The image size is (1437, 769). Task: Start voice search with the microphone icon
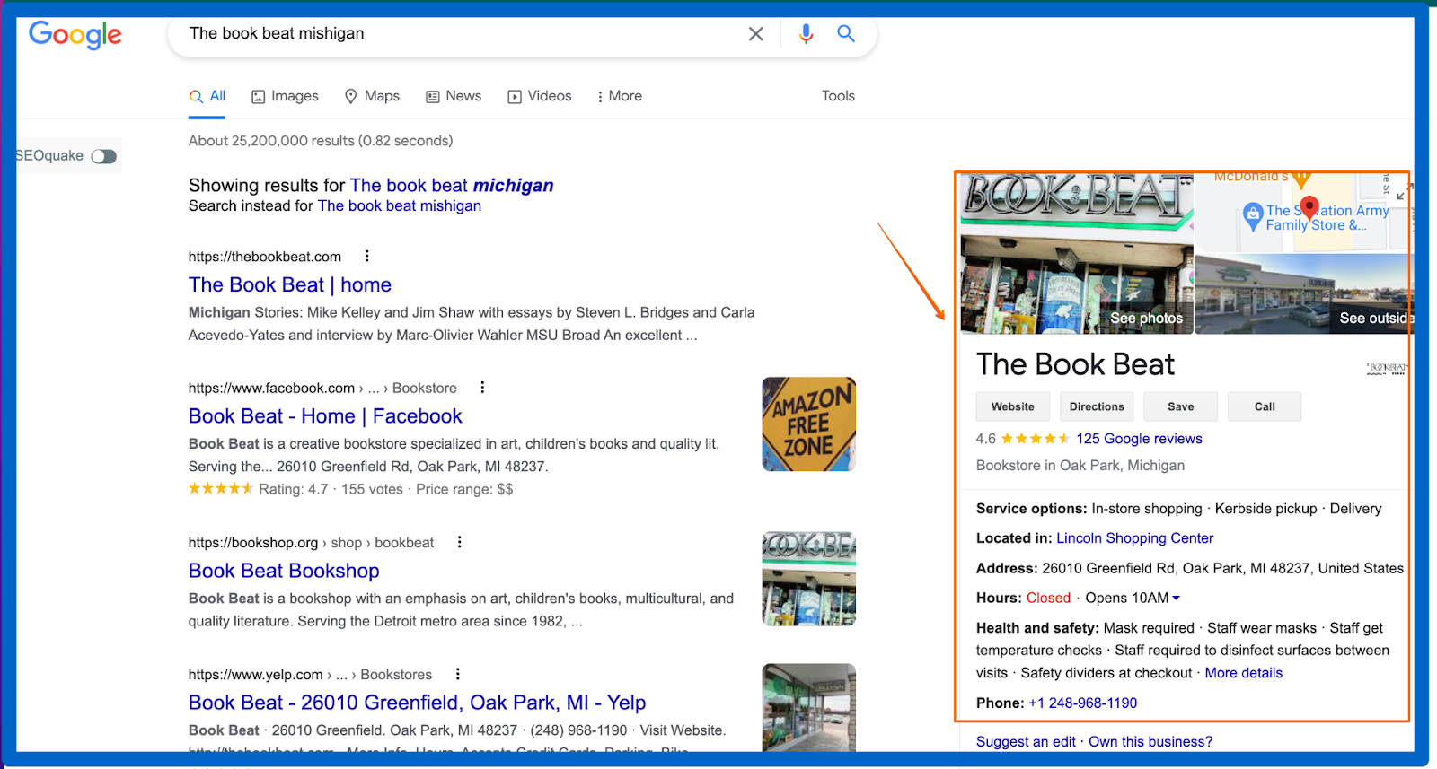806,34
